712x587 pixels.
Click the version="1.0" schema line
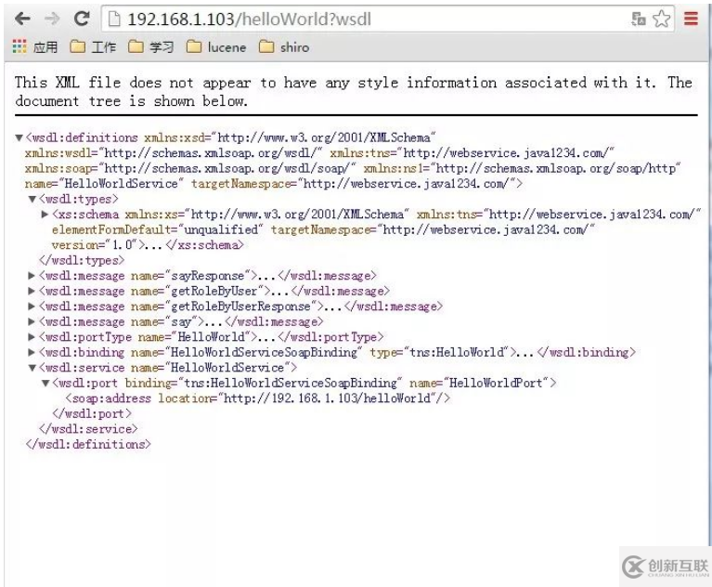[148, 245]
